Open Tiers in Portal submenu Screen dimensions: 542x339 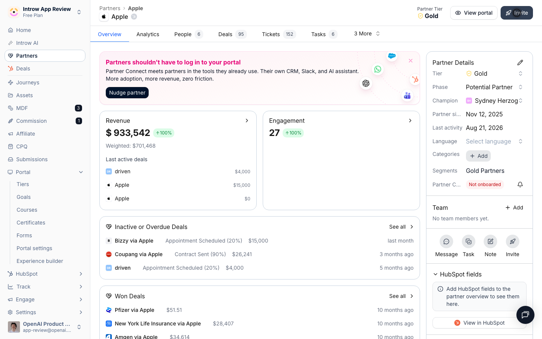pos(23,184)
